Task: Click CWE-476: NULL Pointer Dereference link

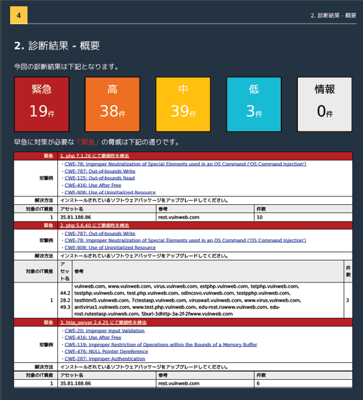Action: pos(106,352)
